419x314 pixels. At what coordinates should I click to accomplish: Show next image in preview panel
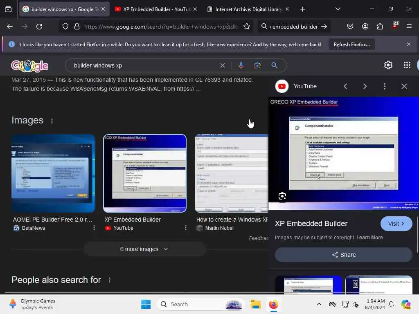[365, 86]
